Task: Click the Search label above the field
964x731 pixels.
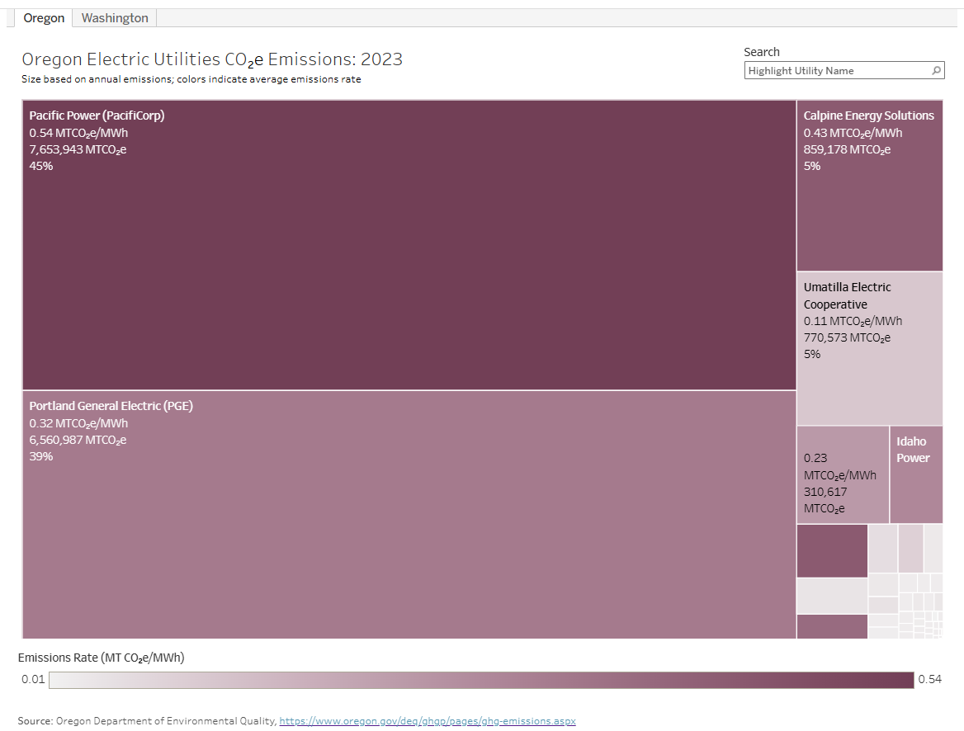Action: point(762,52)
